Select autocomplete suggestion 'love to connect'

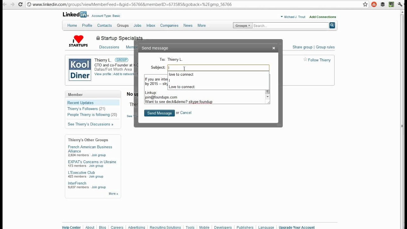(181, 74)
